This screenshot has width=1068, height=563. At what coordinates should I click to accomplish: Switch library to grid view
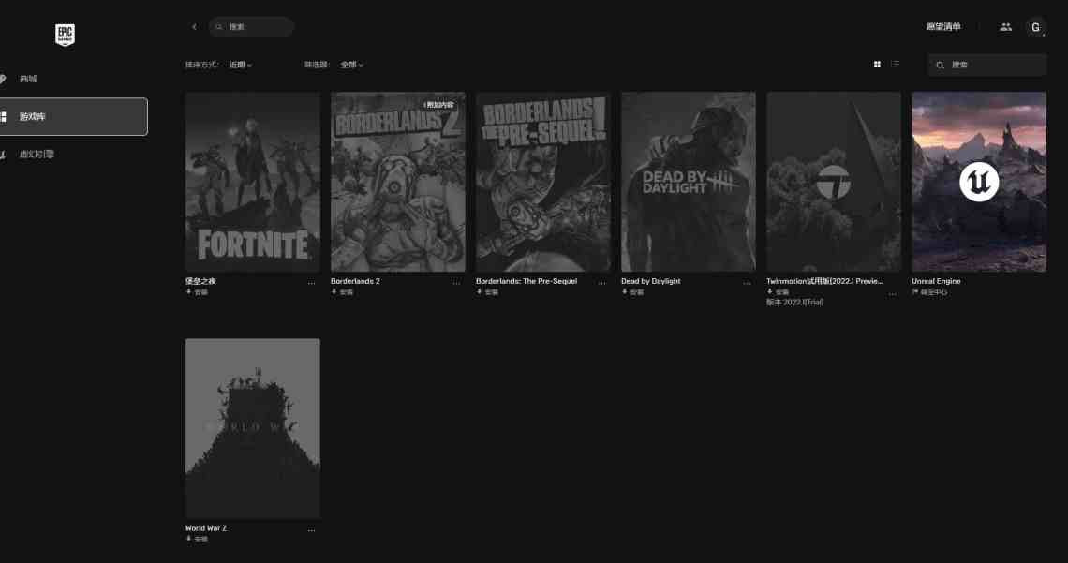[x=877, y=65]
